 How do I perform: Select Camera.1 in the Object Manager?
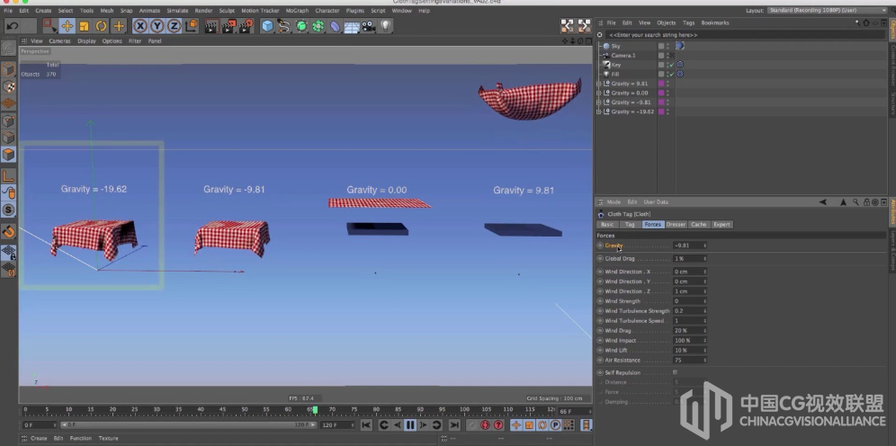click(623, 56)
